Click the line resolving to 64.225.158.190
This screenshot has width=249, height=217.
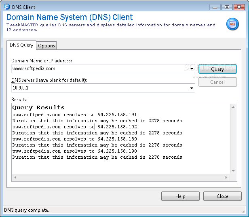coord(75,151)
